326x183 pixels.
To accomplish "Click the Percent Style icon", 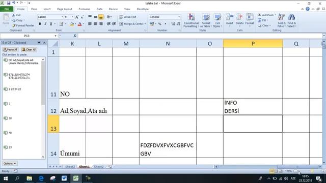I will pos(159,24).
